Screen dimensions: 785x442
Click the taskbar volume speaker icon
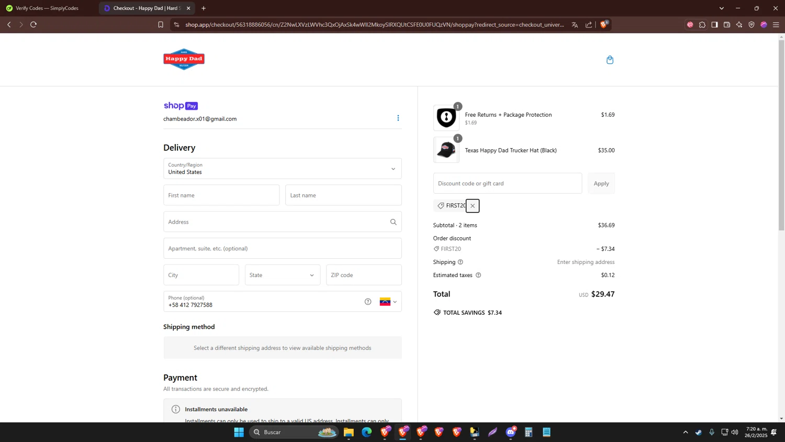pyautogui.click(x=735, y=432)
